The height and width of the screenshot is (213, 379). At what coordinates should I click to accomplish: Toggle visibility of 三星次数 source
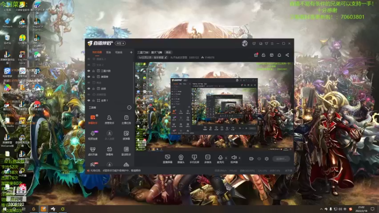point(89,71)
